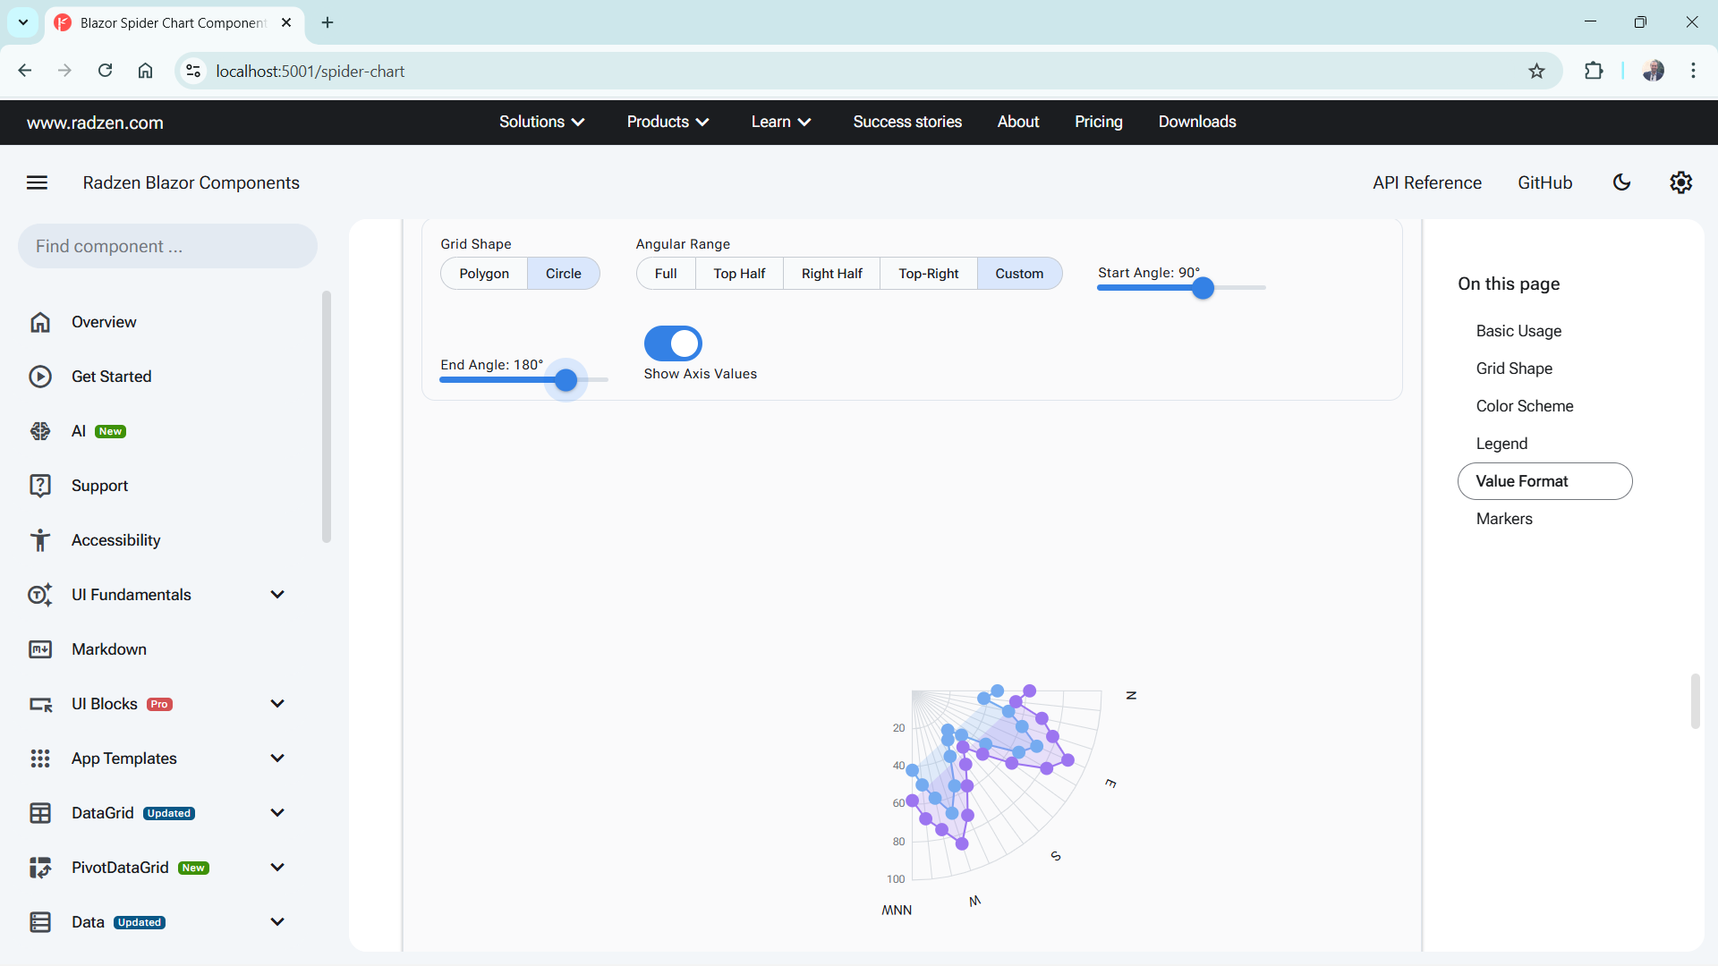Go to Markers section link
The image size is (1718, 966).
pos(1503,519)
